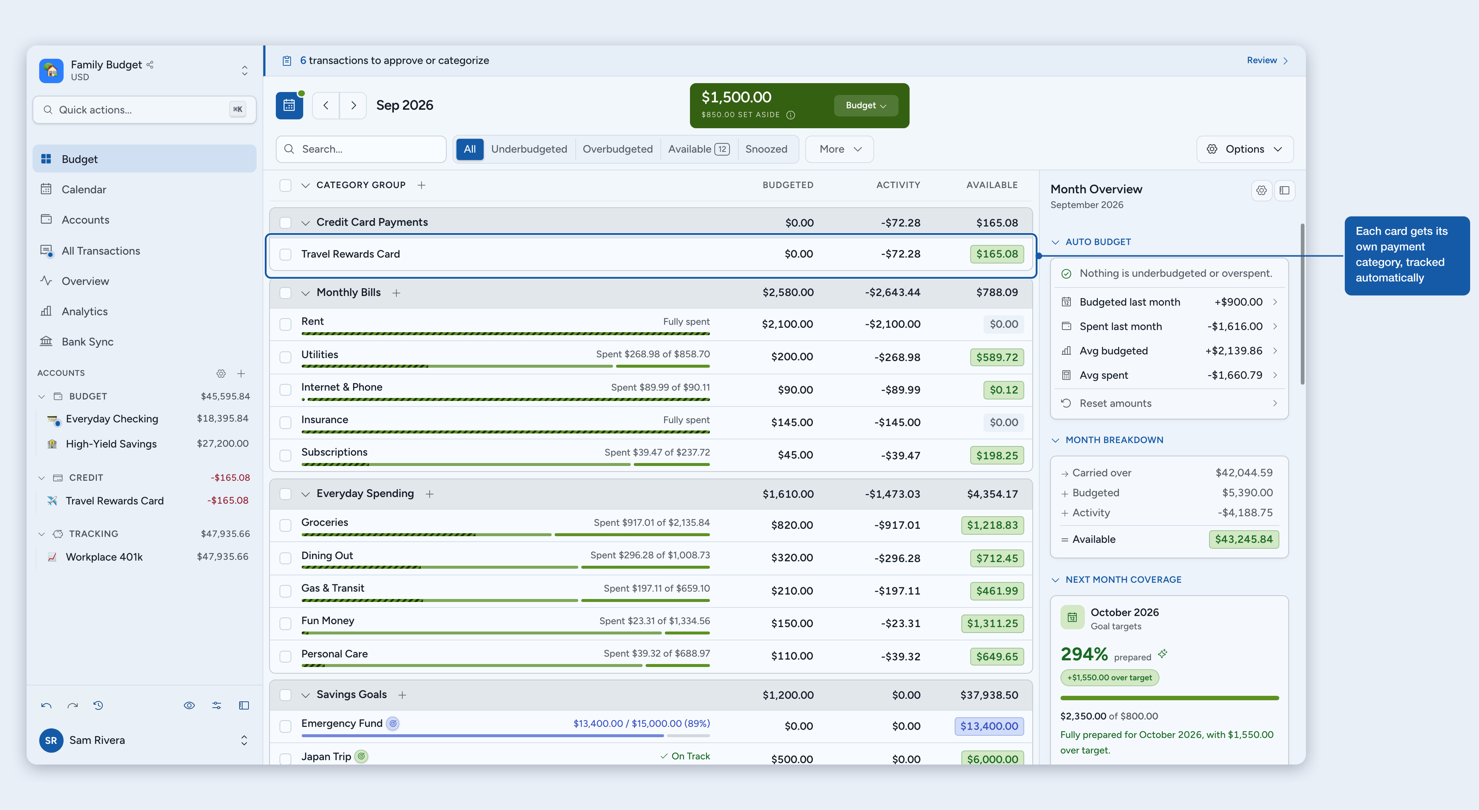Open the month calendar picker icon
1479x810 pixels.
click(289, 106)
